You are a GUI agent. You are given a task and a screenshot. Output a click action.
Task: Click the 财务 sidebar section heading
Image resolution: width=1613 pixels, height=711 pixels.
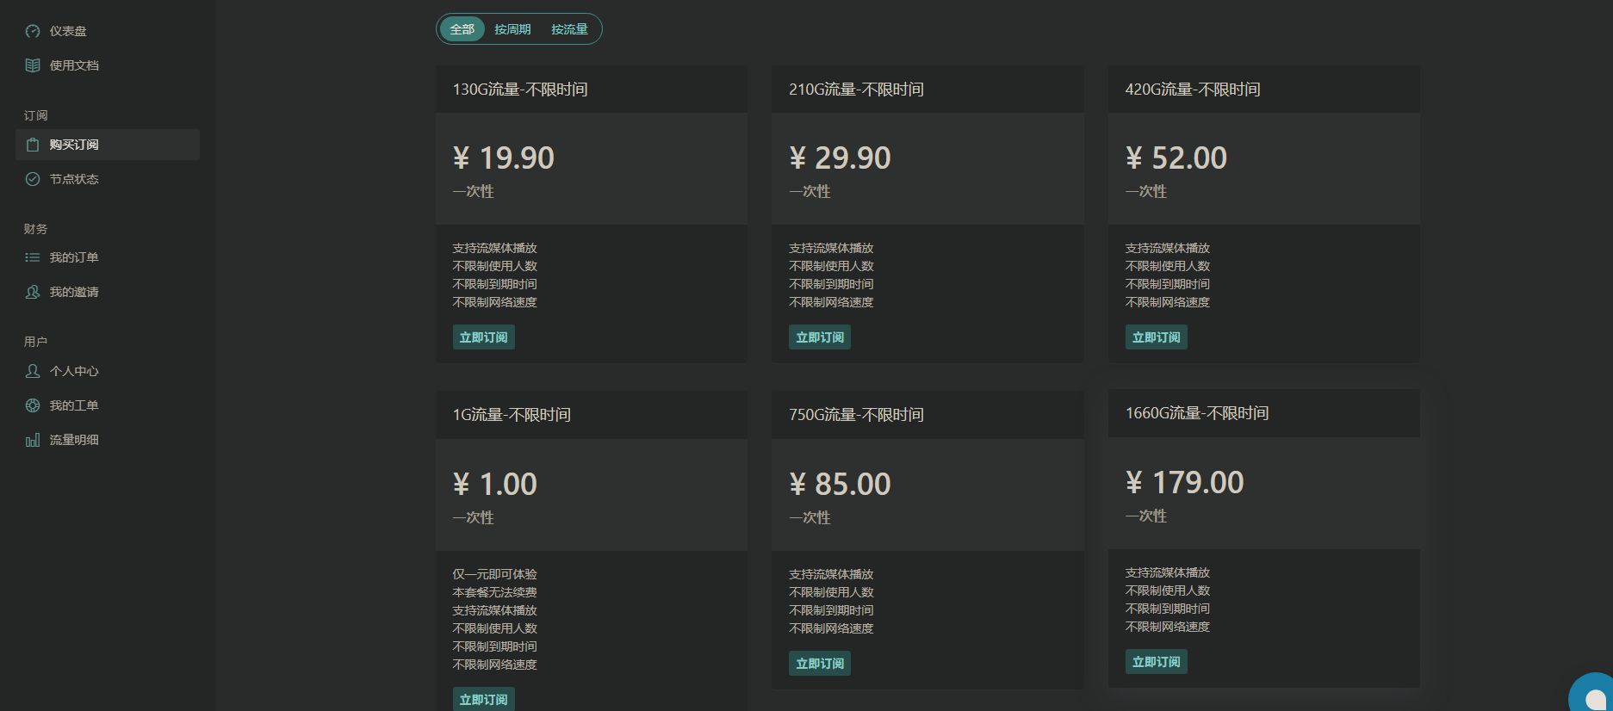click(36, 229)
